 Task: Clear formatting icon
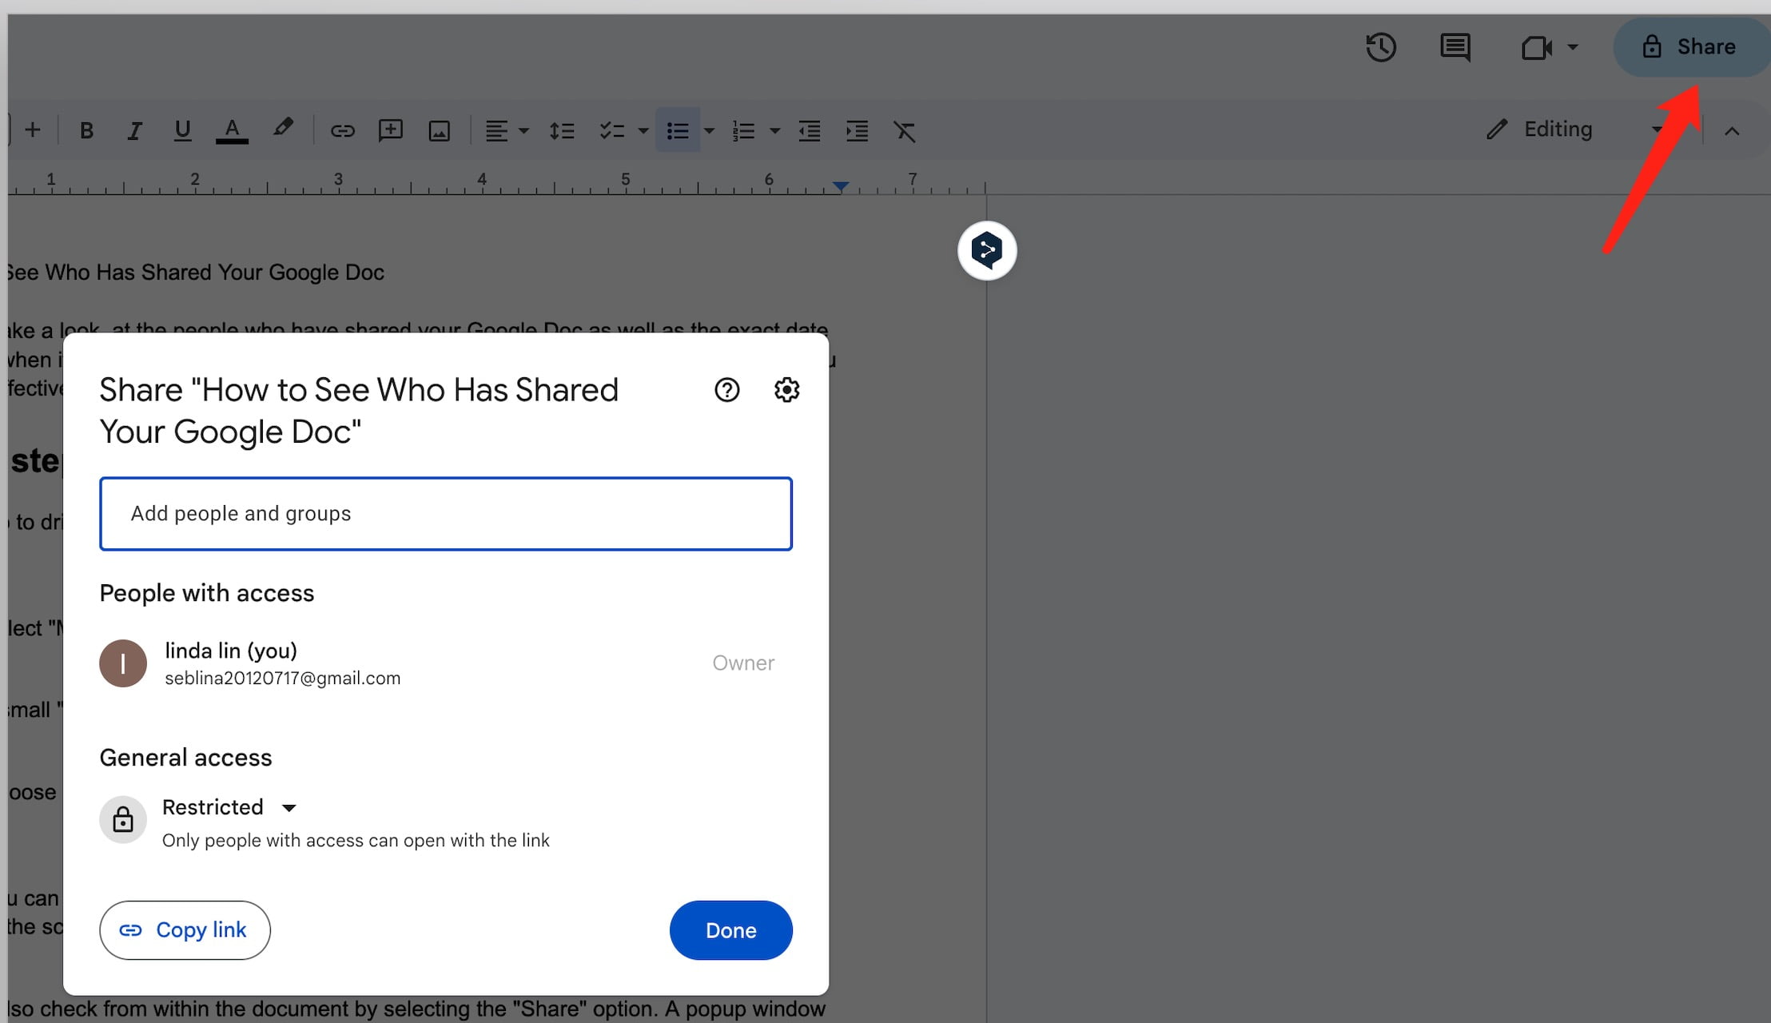point(905,130)
